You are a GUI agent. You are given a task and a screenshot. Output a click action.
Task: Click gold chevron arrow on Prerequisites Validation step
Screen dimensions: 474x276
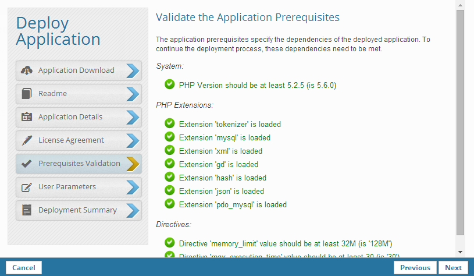[133, 164]
